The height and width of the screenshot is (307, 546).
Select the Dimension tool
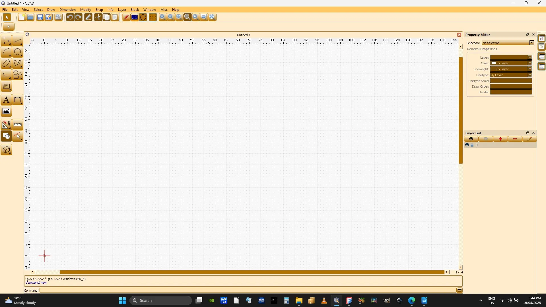click(18, 100)
